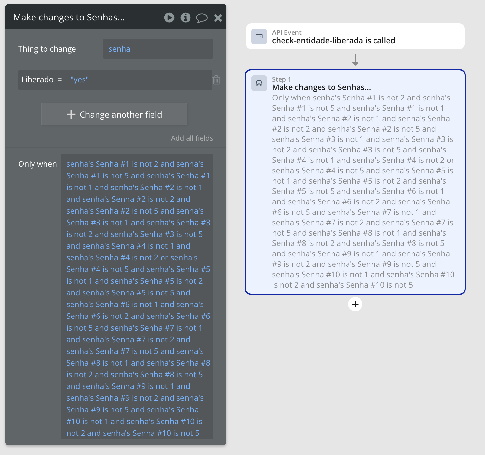The width and height of the screenshot is (485, 455).
Task: Click the Change another field button
Action: [114, 114]
